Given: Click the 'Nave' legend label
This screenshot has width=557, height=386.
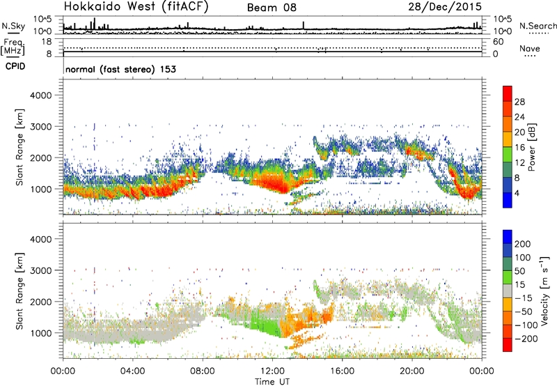Looking at the screenshot, I should [529, 48].
